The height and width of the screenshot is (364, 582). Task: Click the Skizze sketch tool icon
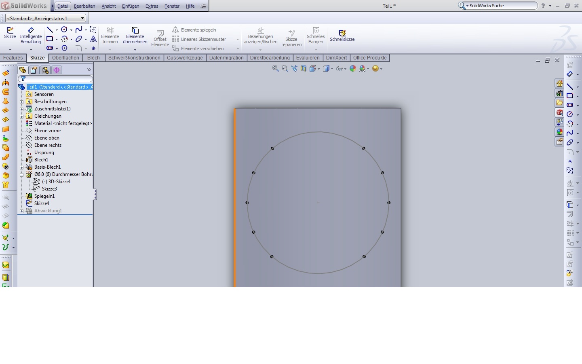[10, 33]
